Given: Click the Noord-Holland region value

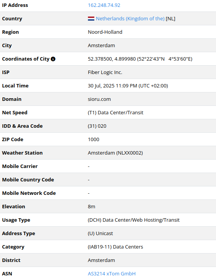Looking at the screenshot, I should (105, 32).
